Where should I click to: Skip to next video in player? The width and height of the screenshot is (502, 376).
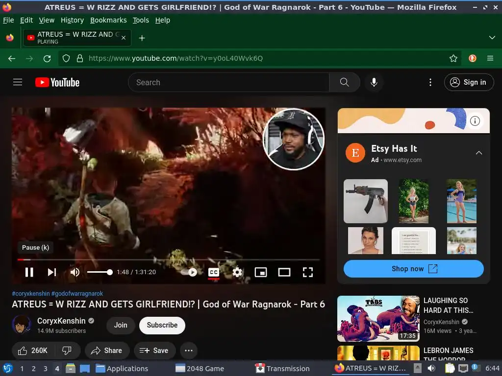coord(52,272)
